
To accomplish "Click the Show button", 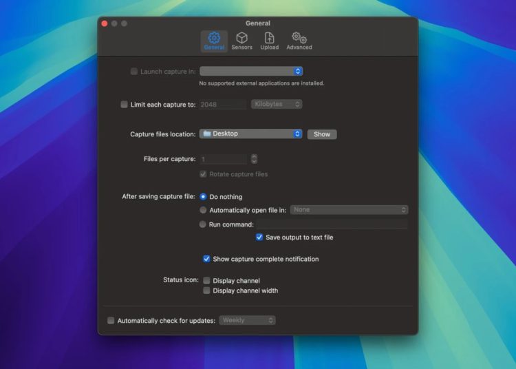I will [x=321, y=134].
